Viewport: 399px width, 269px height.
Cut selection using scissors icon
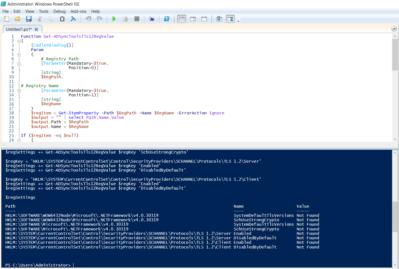[40, 19]
